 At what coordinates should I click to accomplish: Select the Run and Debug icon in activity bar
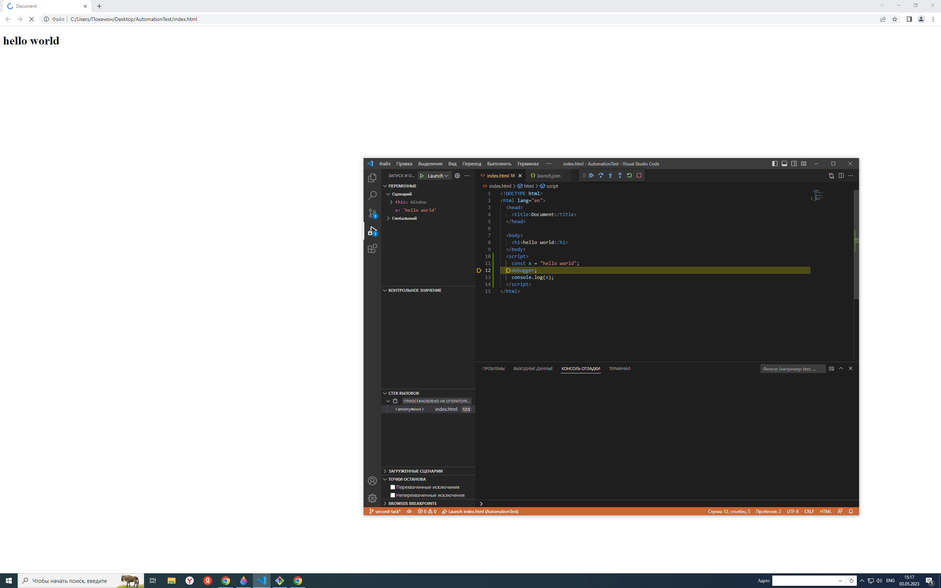(372, 231)
